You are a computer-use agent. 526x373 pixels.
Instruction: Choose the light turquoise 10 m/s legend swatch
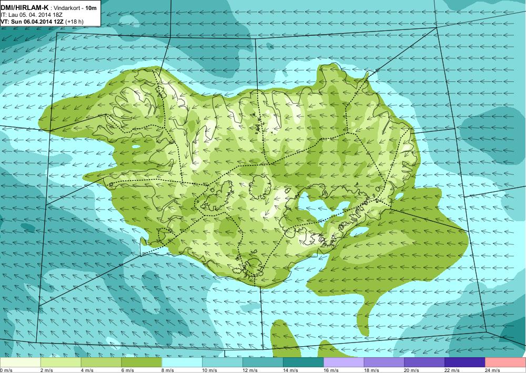(x=222, y=362)
